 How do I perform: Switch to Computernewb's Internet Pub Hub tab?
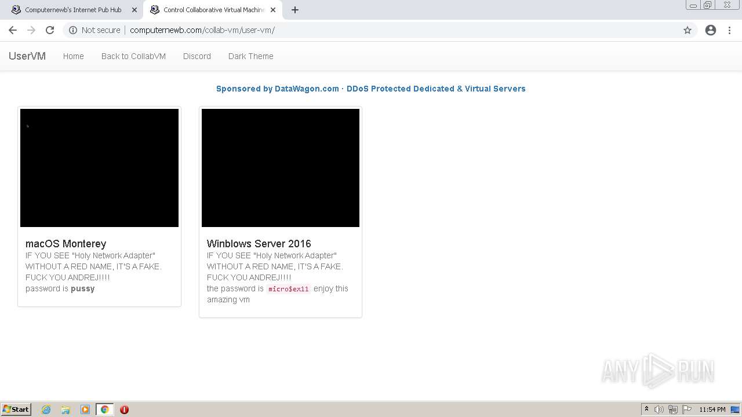point(73,10)
